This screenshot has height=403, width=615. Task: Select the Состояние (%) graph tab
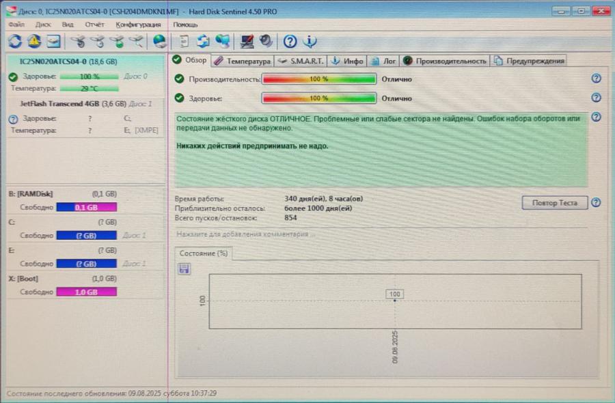[204, 253]
